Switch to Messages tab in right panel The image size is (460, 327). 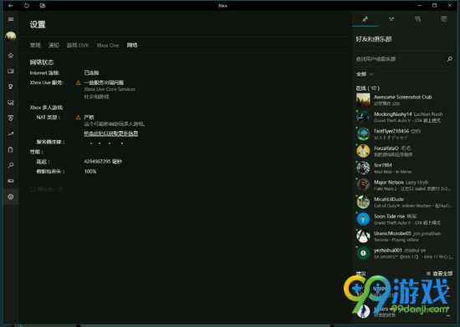417,19
